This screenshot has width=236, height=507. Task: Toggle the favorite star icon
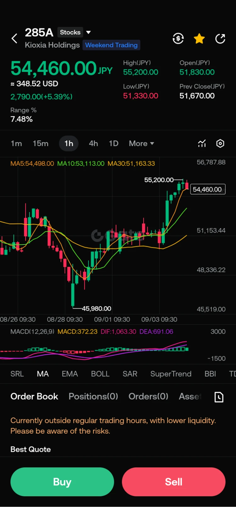(x=199, y=39)
